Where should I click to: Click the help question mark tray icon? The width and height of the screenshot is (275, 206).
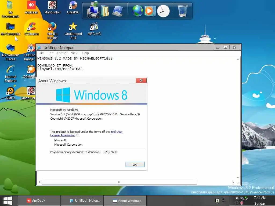[x=217, y=201]
